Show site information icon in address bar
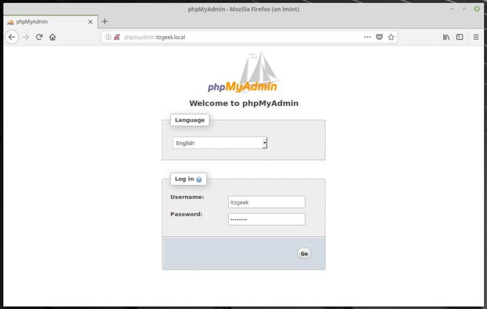Screen dimensions: 487x309 point(108,37)
